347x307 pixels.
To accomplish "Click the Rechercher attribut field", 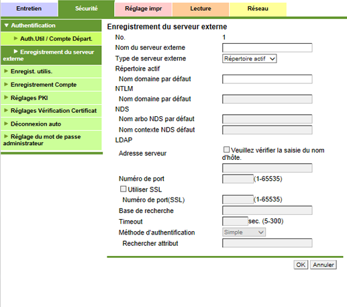I will pyautogui.click(x=267, y=243).
